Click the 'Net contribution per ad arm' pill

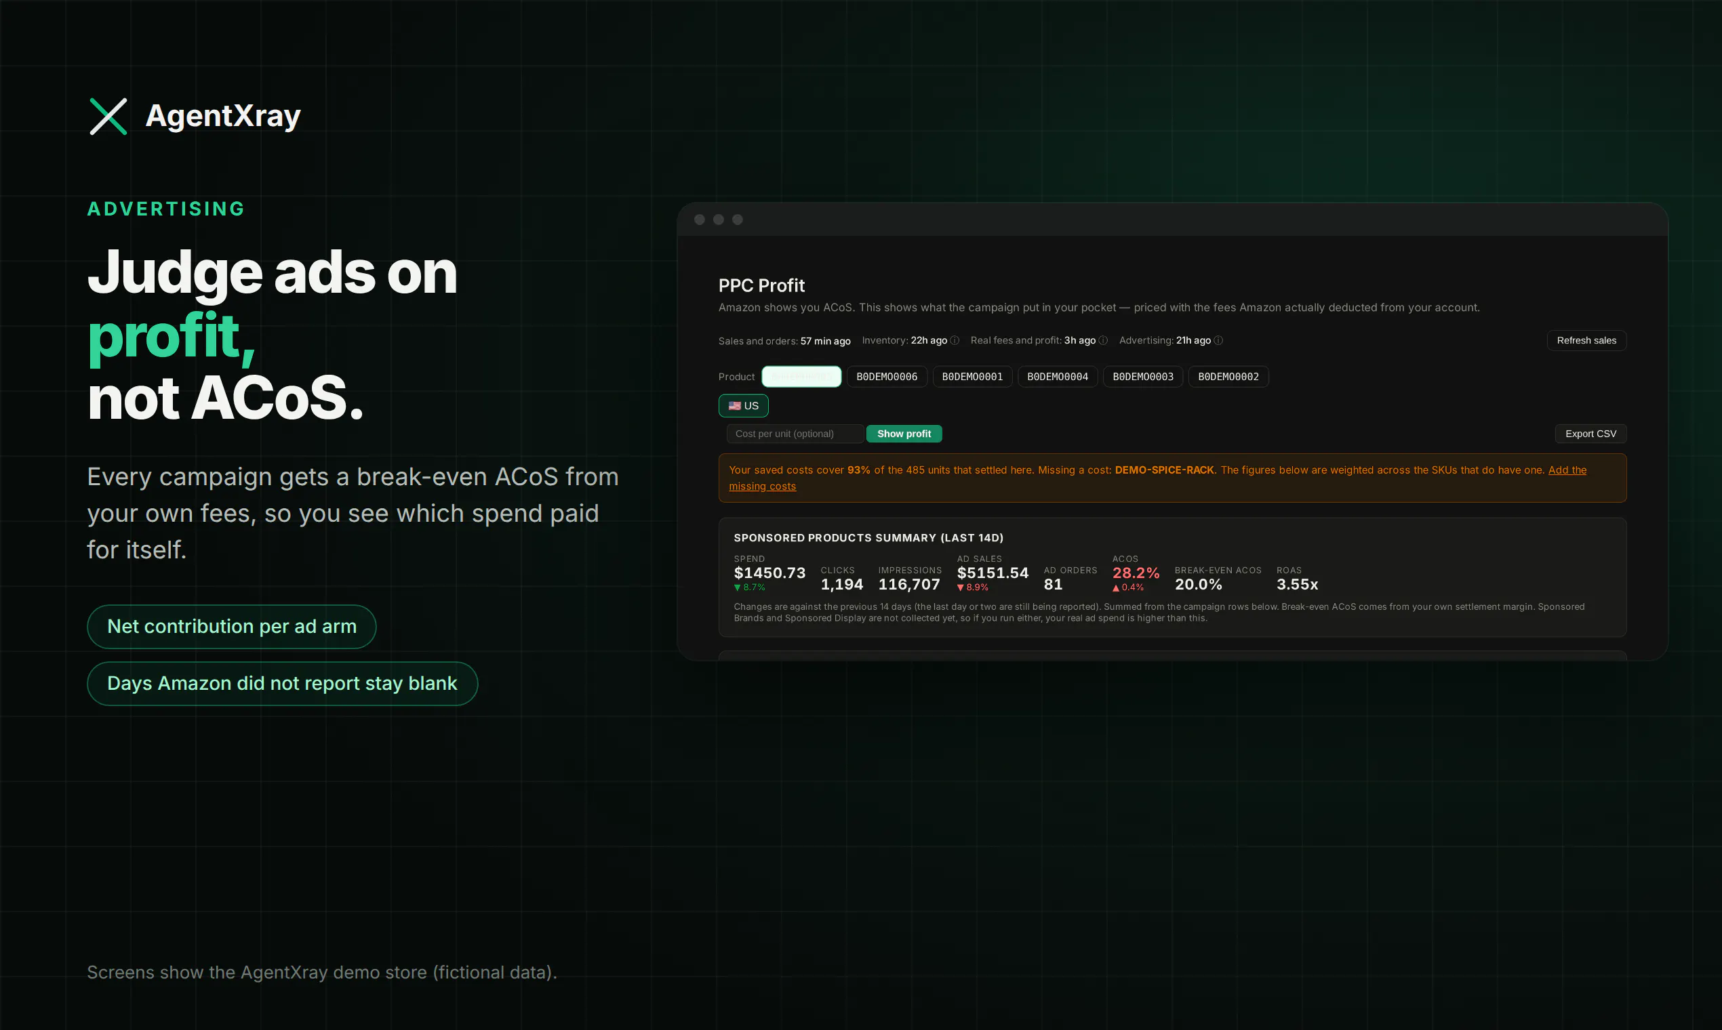231,627
